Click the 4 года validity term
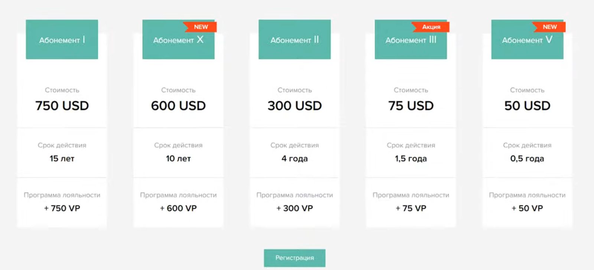This screenshot has width=594, height=270. 294,159
